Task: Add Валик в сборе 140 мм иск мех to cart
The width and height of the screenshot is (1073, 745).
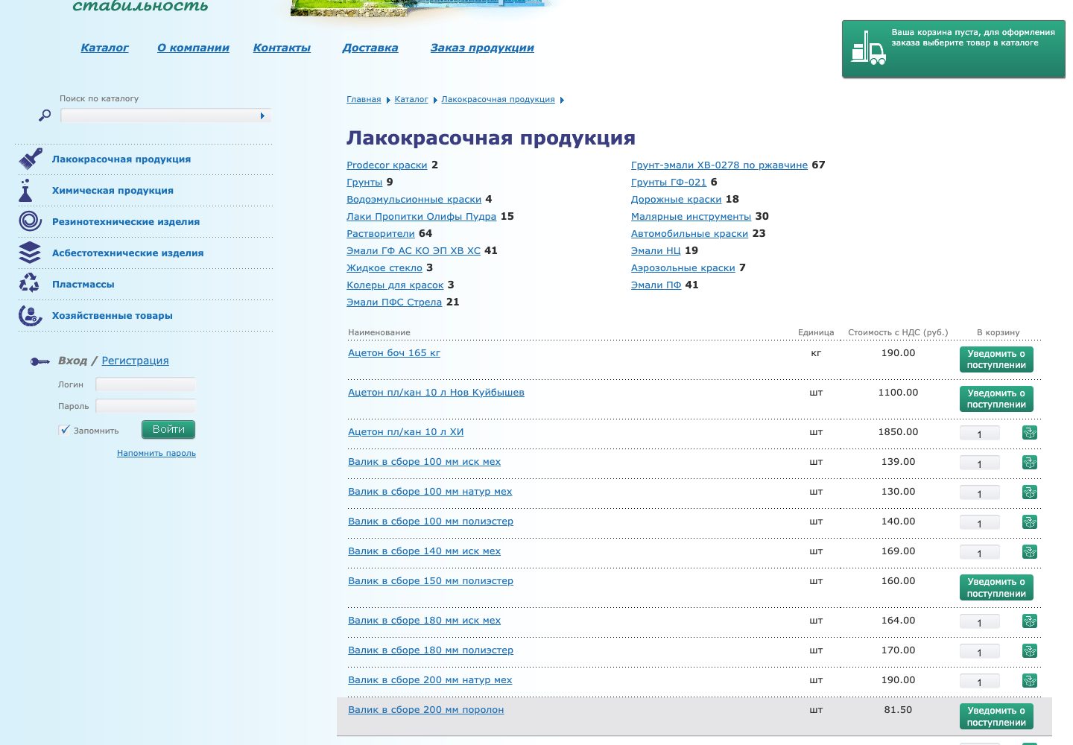Action: pyautogui.click(x=1030, y=552)
